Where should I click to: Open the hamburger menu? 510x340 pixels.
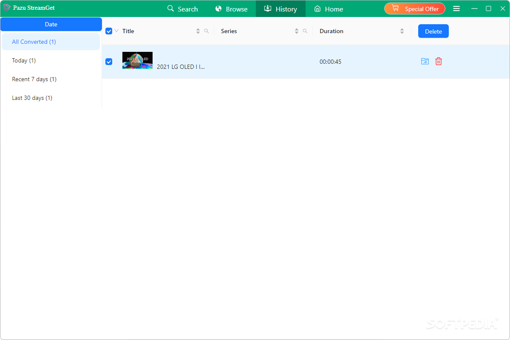[456, 8]
